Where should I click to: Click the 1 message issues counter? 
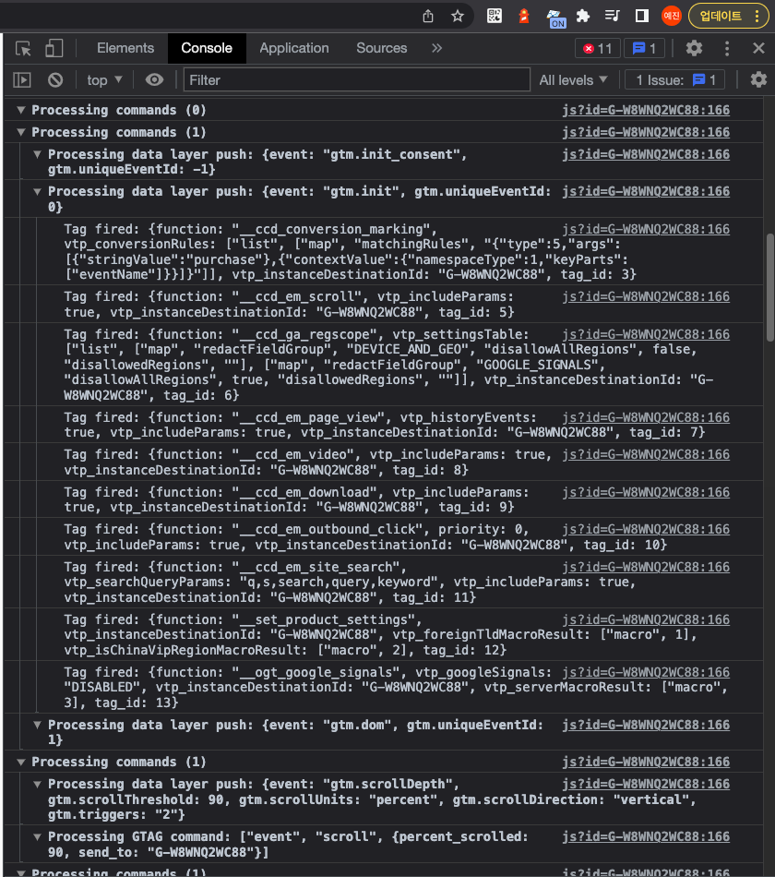644,49
